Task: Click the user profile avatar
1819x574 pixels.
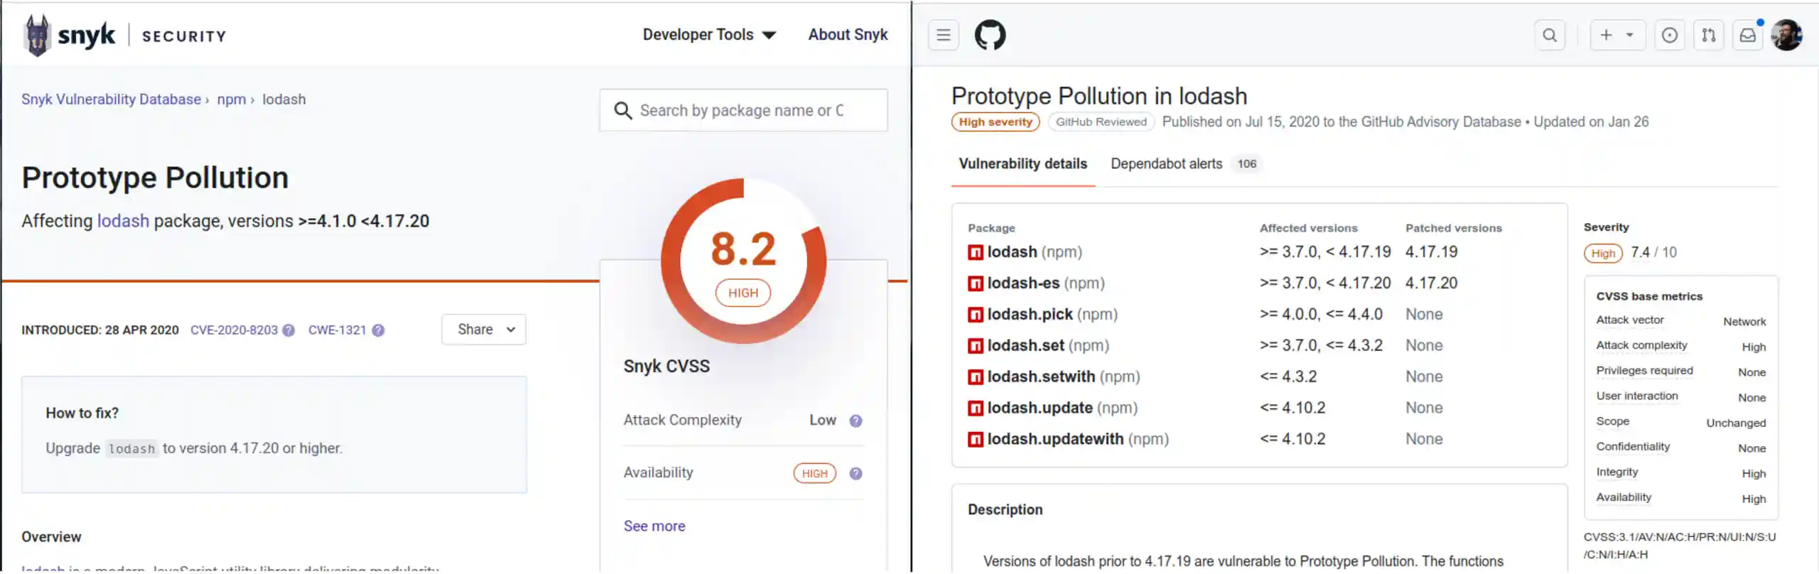Action: [1787, 36]
